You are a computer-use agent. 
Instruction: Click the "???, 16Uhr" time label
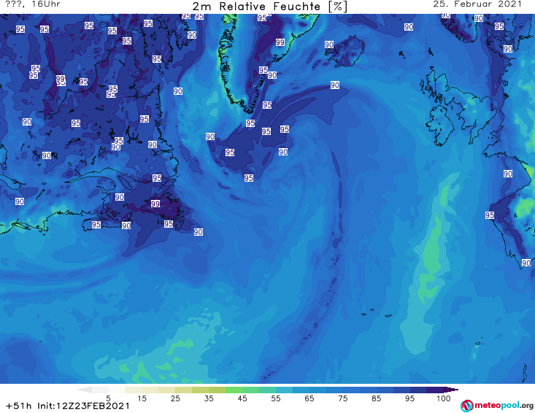[33, 4]
